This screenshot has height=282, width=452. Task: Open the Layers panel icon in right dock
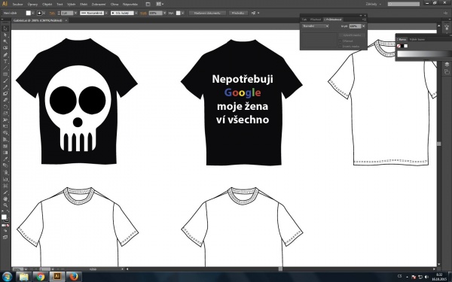tap(447, 64)
